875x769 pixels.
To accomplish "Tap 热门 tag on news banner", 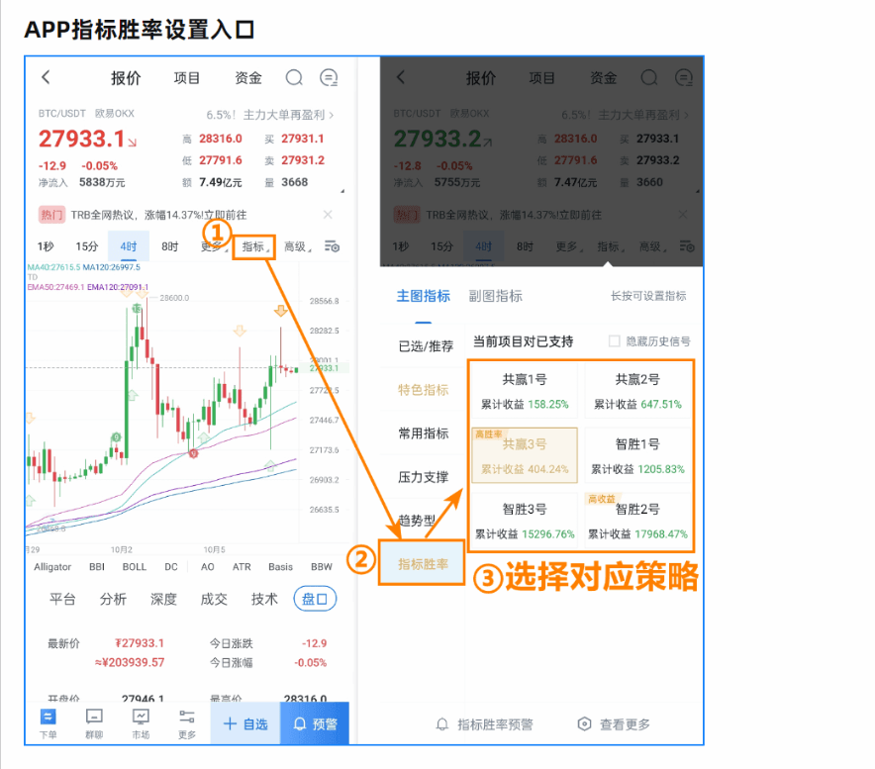I will 51,215.
